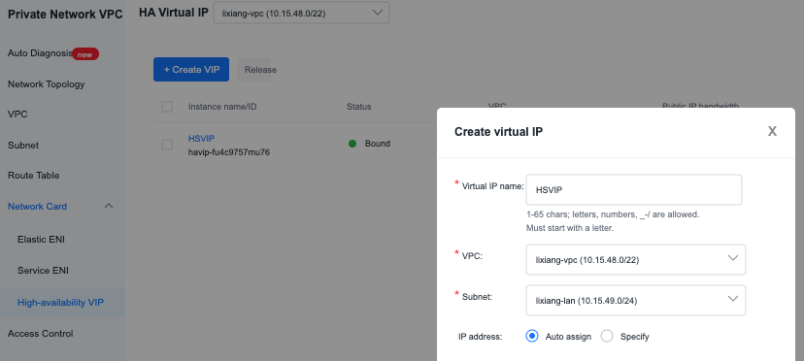Open Elastic ENI page
The height and width of the screenshot is (361, 804).
tap(41, 240)
